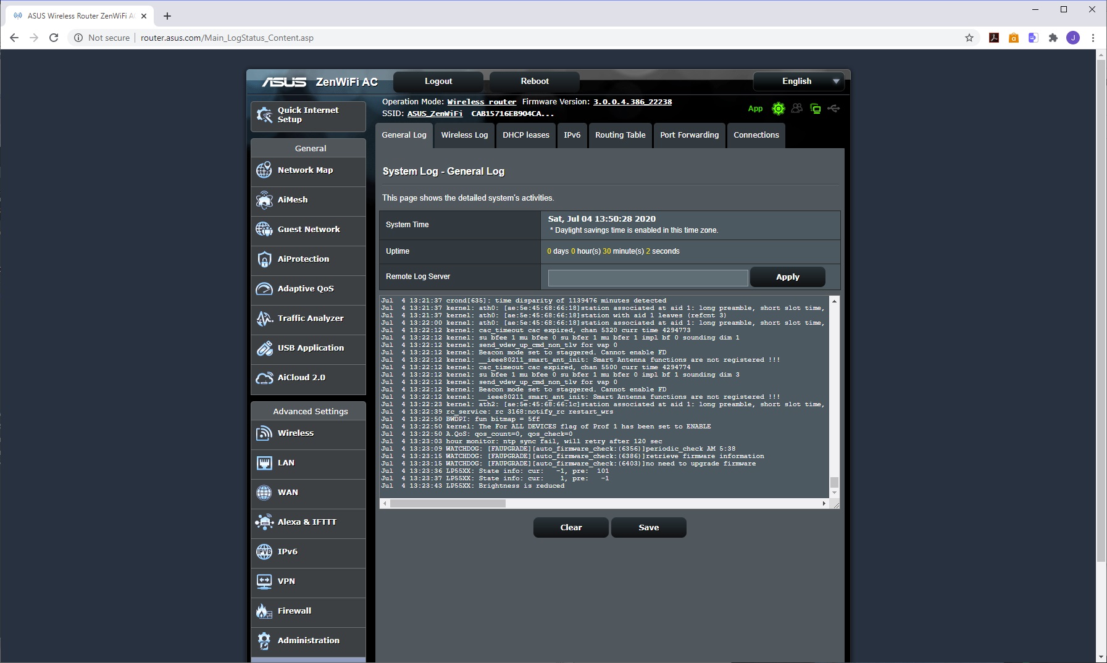Switch to the Port Forwarding tab
The width and height of the screenshot is (1107, 663).
click(689, 135)
